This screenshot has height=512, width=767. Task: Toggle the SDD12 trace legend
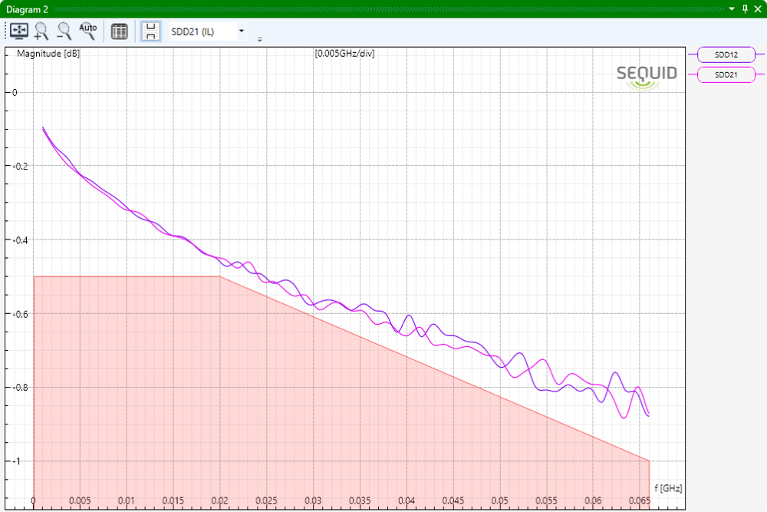click(x=726, y=55)
